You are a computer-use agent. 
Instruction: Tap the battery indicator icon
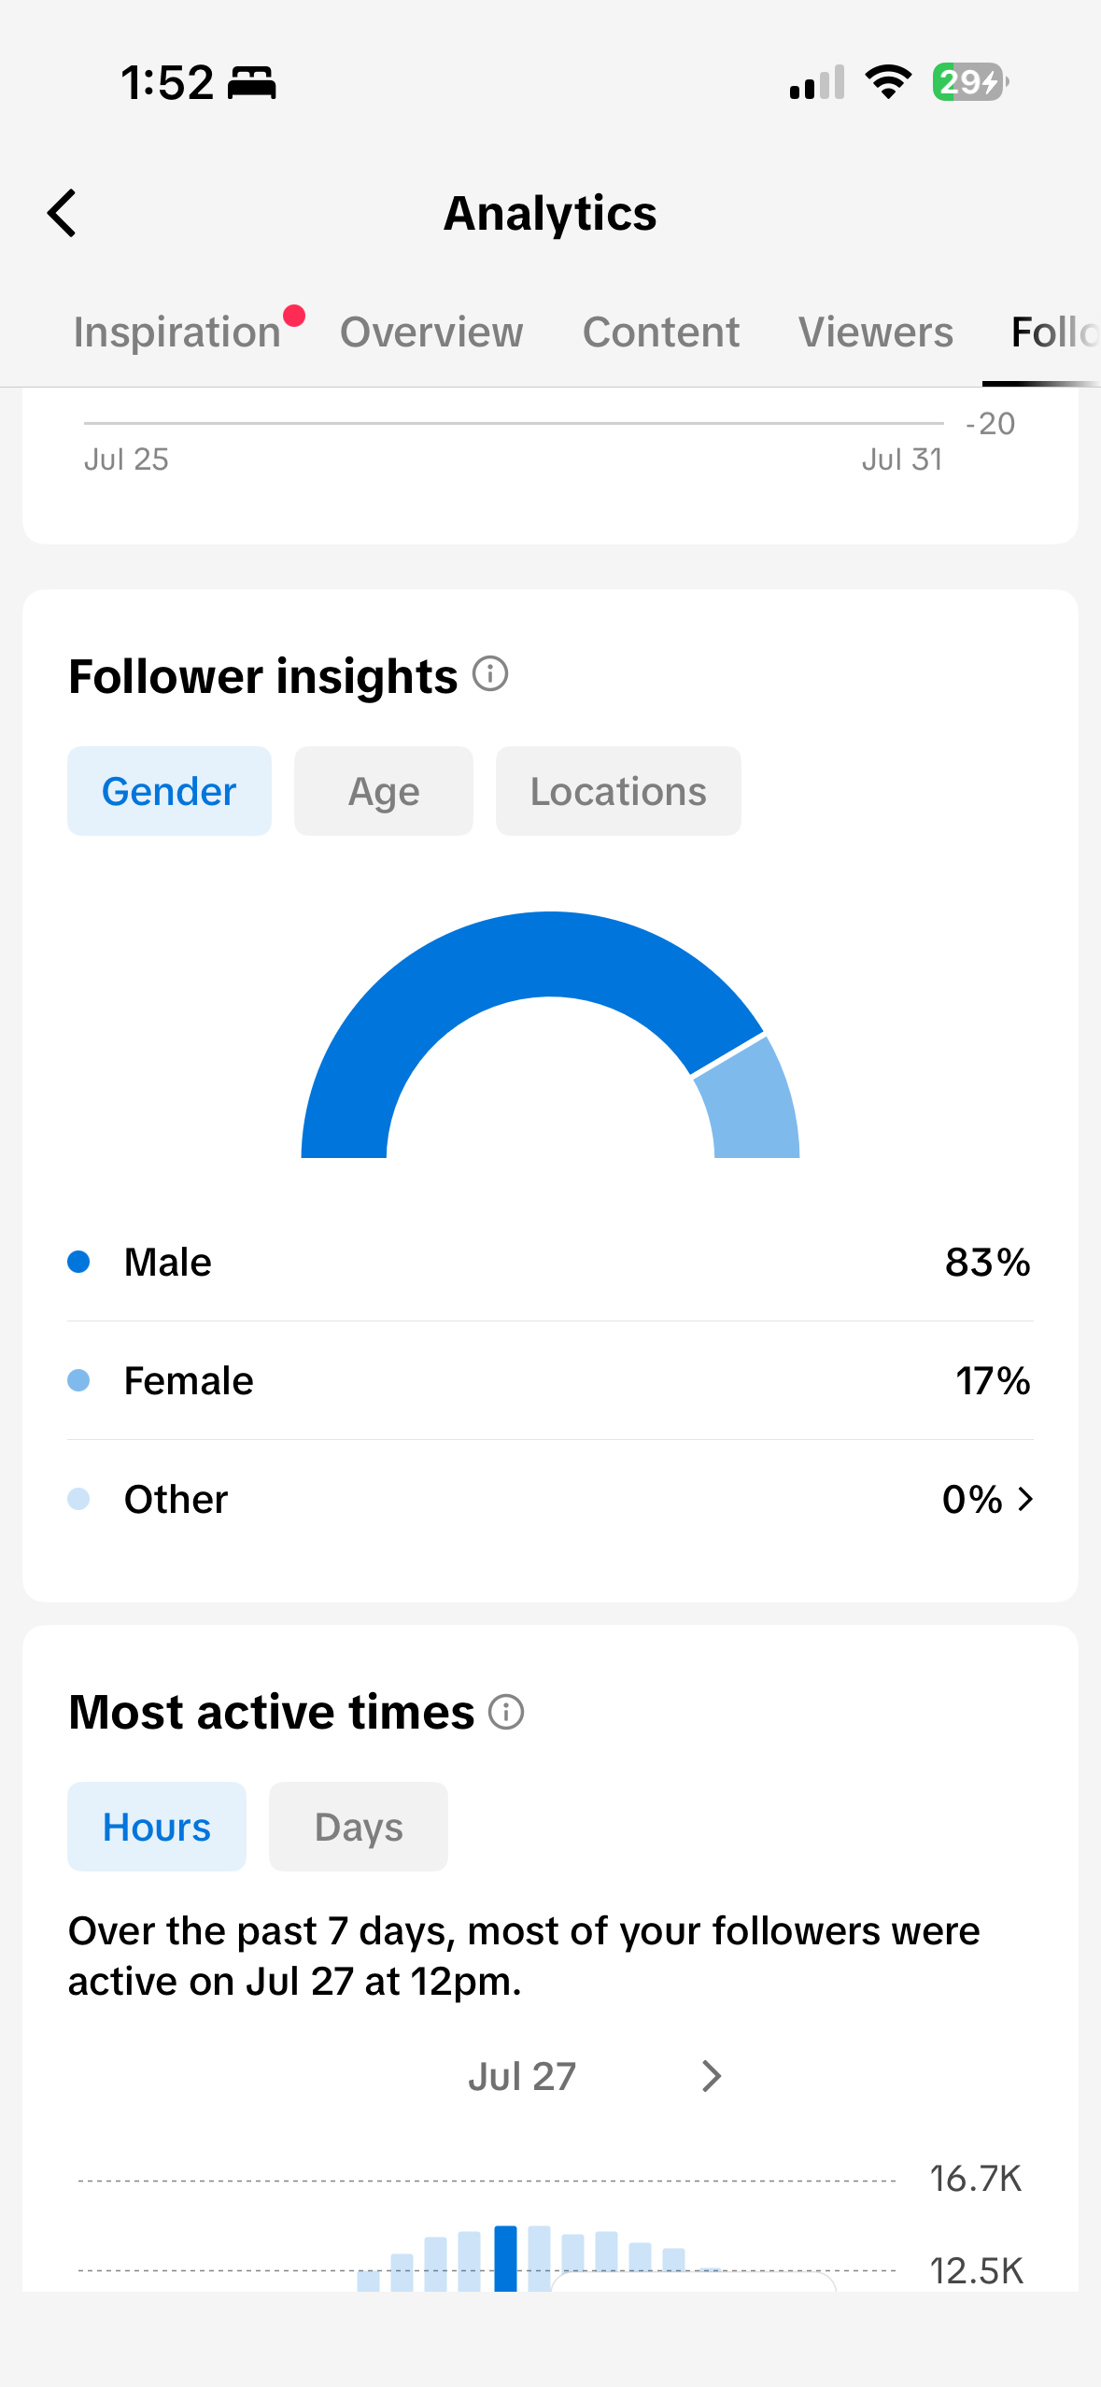click(970, 82)
